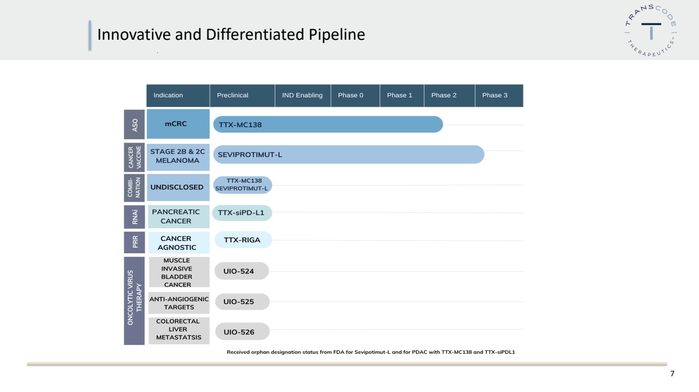This screenshot has width=699, height=392.
Task: Select the Stage 2B & 2C Melanoma cell
Action: (x=178, y=156)
